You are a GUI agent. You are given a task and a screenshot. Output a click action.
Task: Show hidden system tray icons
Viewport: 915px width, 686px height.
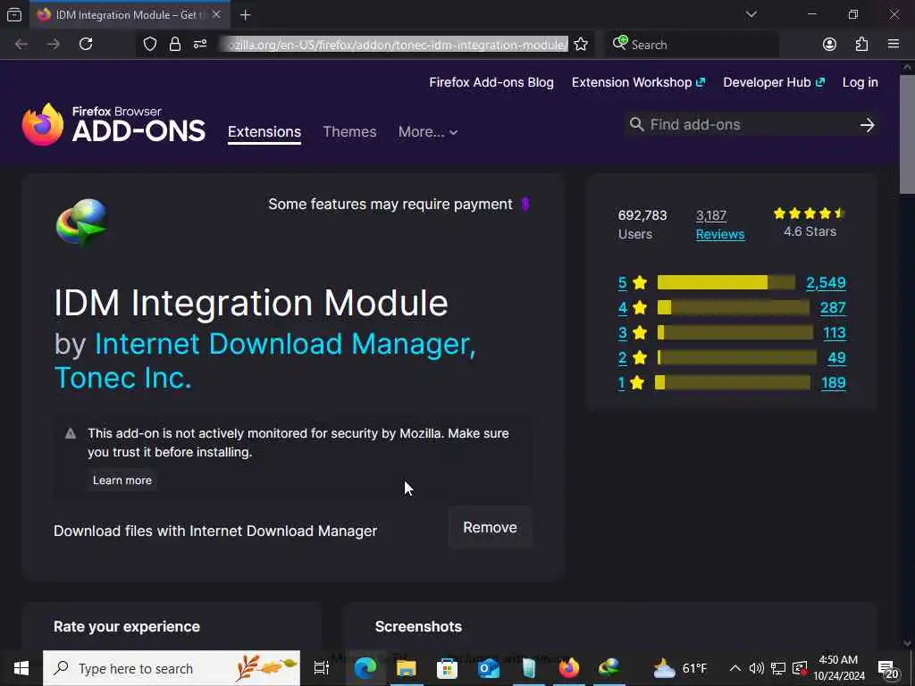[735, 668]
